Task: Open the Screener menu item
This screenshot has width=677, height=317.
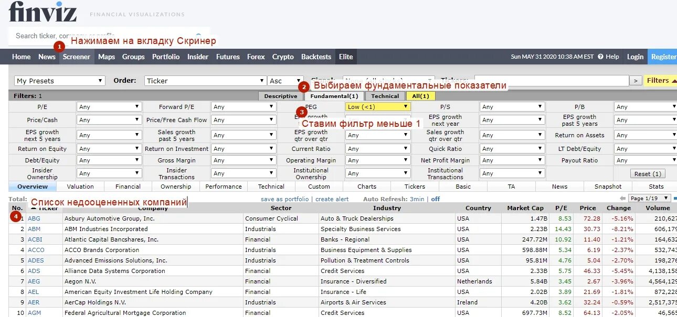Action: [77, 57]
